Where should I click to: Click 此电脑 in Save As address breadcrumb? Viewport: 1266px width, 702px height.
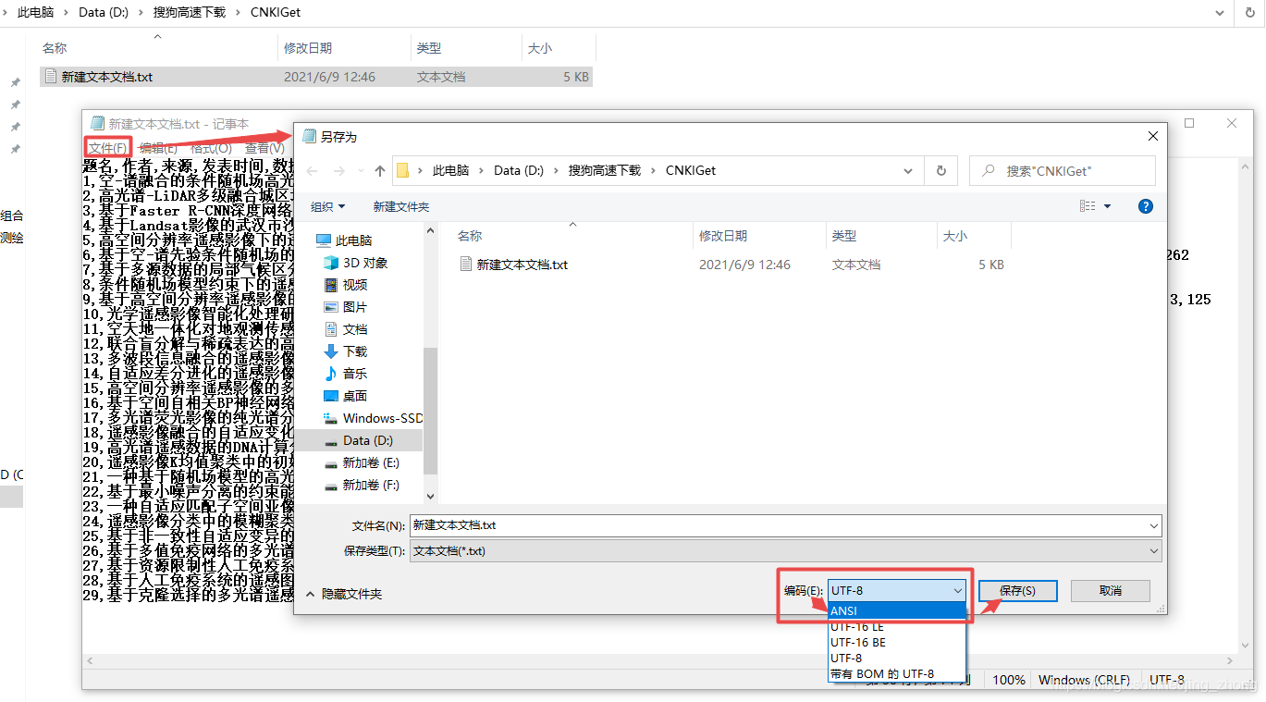(x=450, y=170)
